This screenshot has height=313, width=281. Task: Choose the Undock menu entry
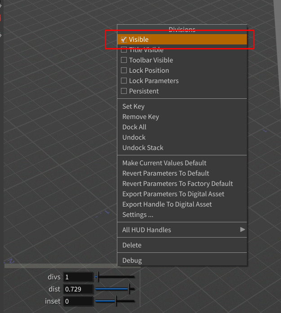click(x=182, y=137)
